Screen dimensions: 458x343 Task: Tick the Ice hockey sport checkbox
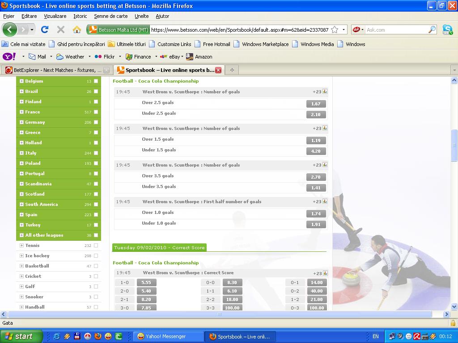tap(96, 256)
